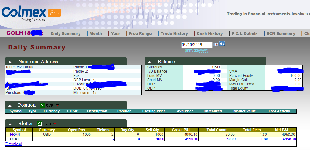
Task: Click the Buy Qty column header
Action: (127, 130)
